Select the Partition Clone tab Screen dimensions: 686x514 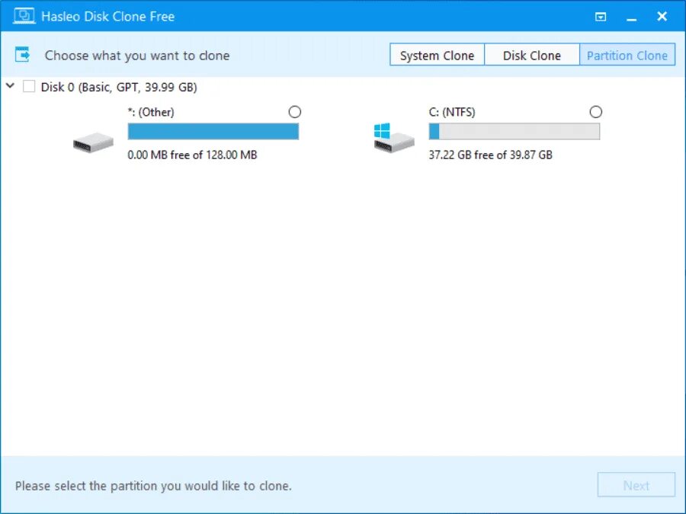[x=627, y=55]
